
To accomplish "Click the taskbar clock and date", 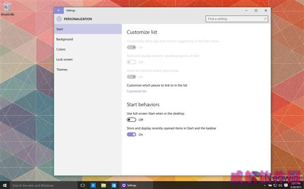I will tap(296, 185).
